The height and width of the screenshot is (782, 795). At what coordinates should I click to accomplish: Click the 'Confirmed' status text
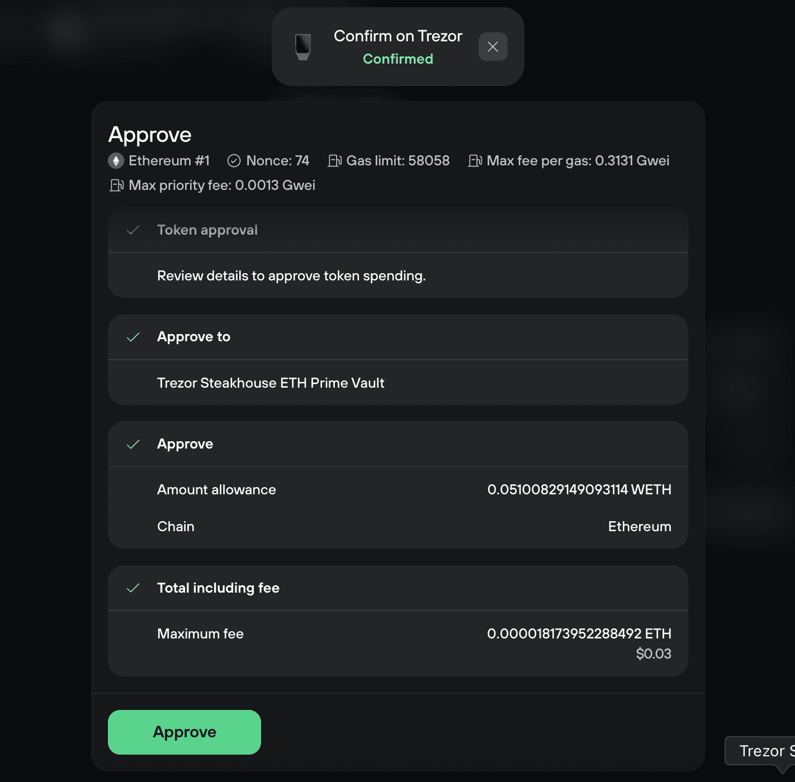[x=398, y=59]
